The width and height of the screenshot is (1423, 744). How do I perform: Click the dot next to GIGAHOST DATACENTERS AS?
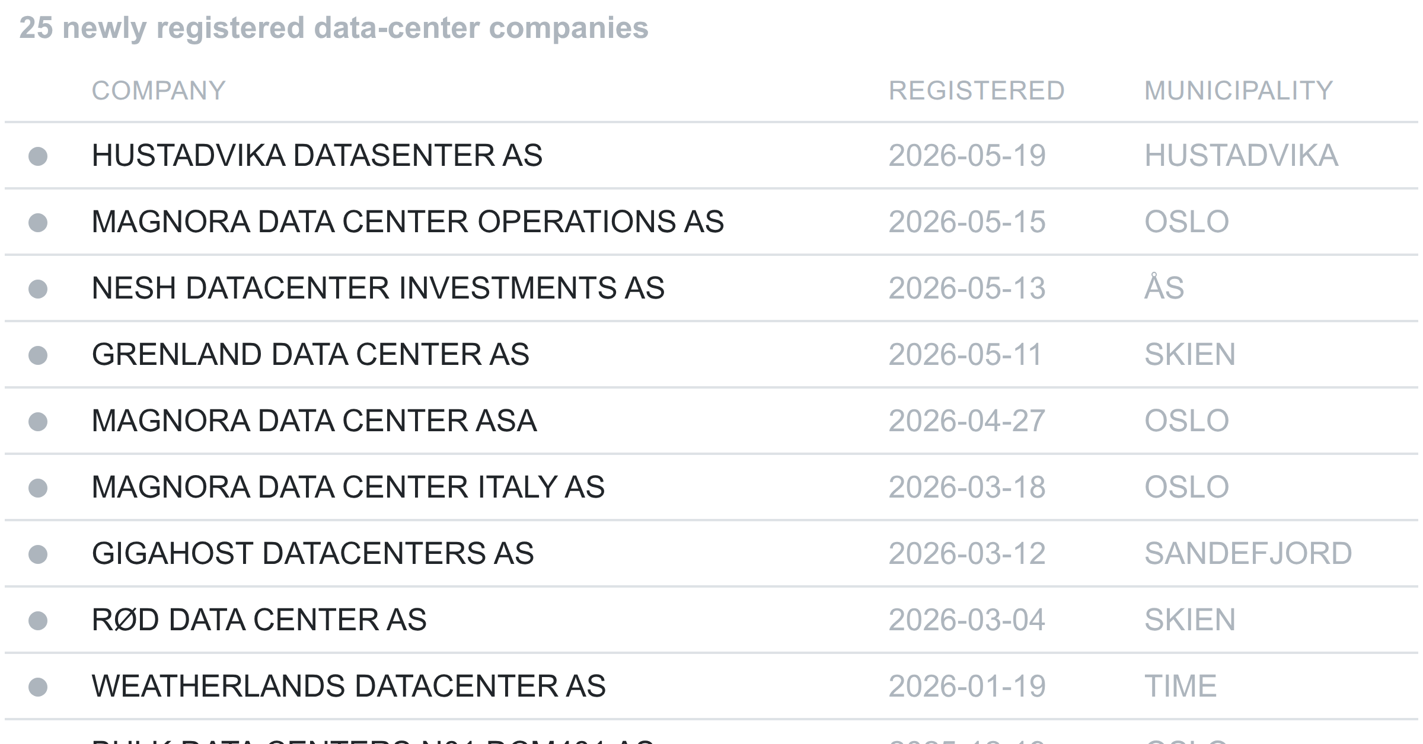click(38, 554)
